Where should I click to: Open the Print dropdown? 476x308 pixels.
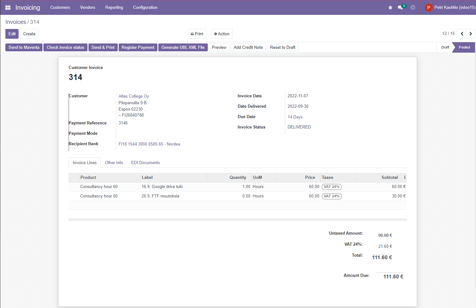tap(197, 34)
